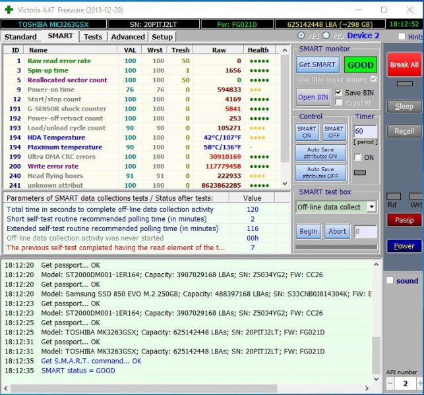
Task: Switch to the Tests tab
Action: [x=93, y=37]
